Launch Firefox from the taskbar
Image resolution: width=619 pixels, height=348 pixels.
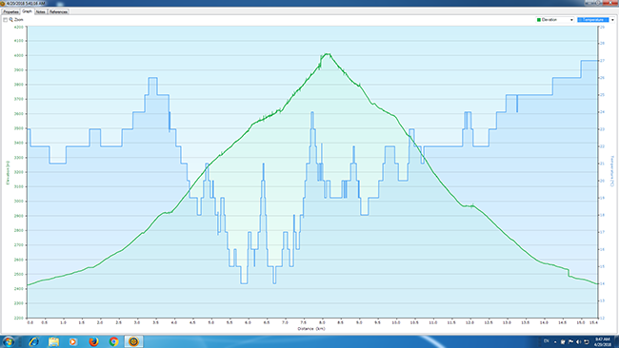[93, 341]
